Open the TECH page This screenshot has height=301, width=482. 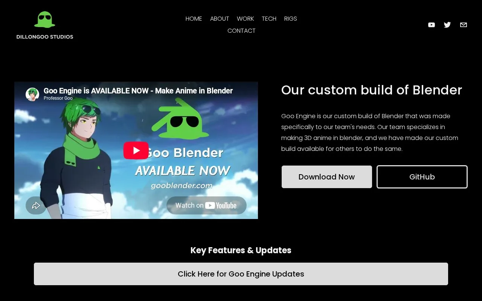coord(269,19)
